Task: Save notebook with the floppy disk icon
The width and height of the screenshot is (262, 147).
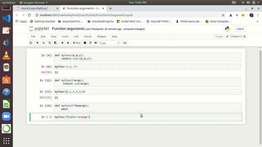Action: [31, 43]
